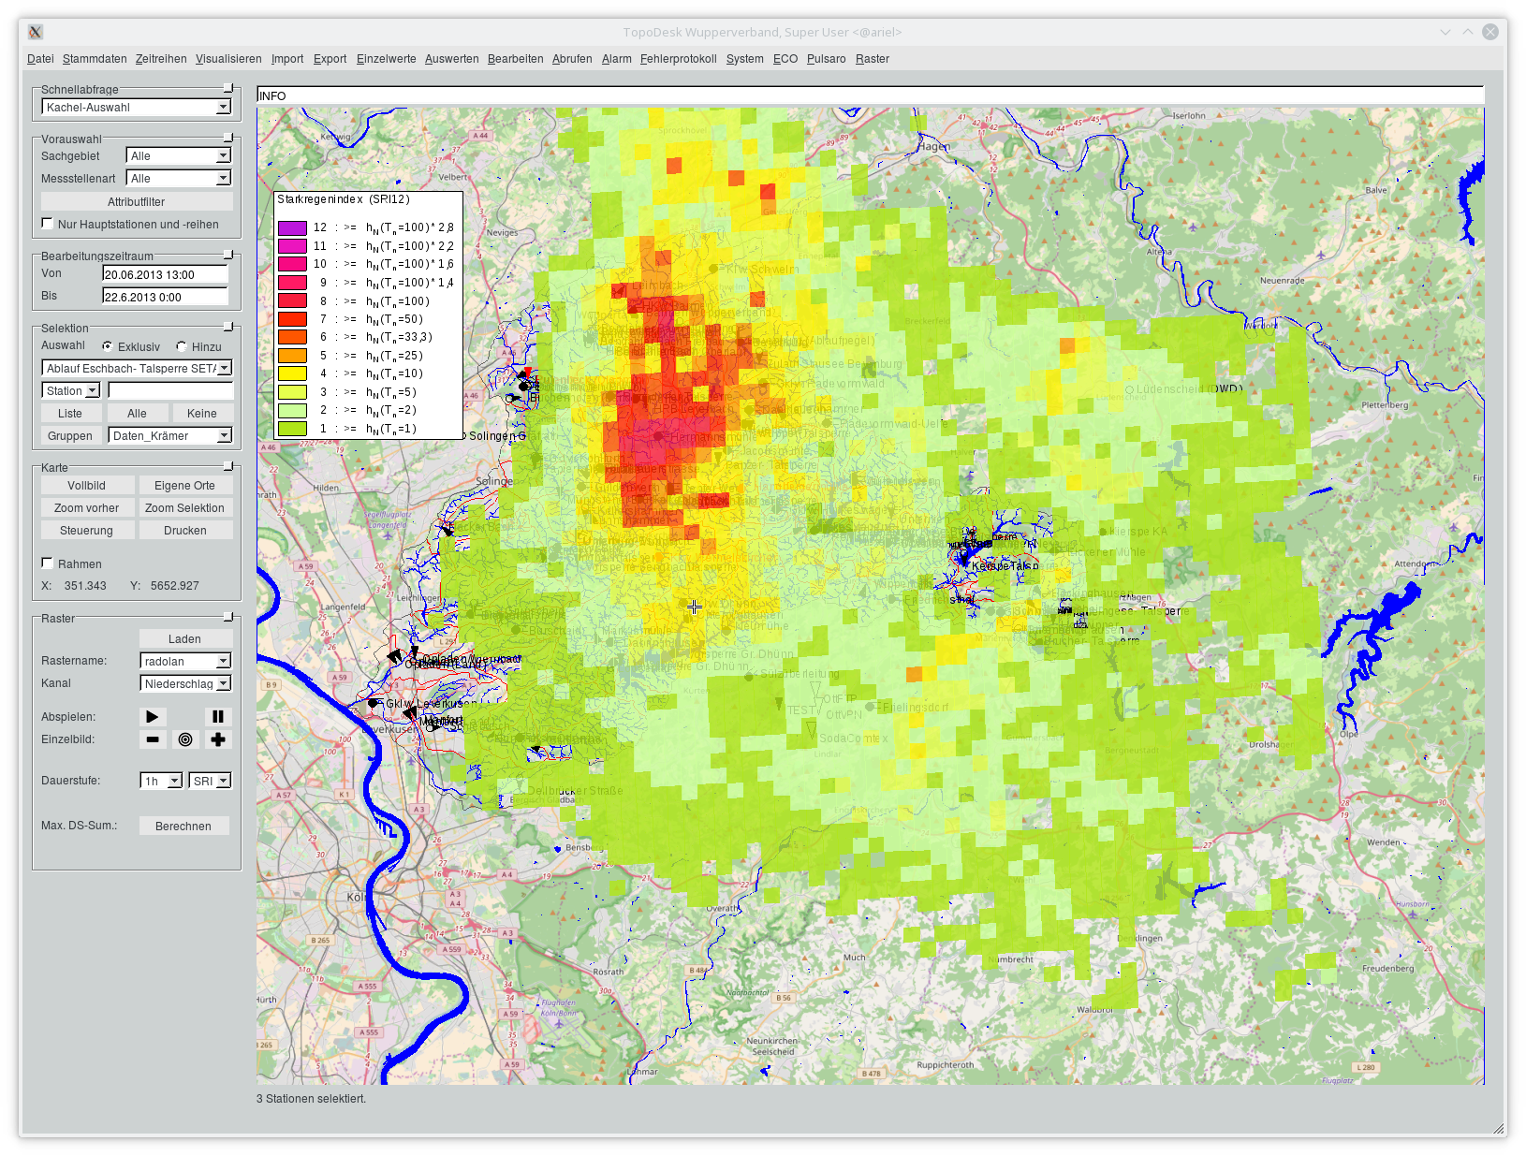Click the X application icon in the title bar
Screen dimensions: 1526x1156
click(36, 32)
